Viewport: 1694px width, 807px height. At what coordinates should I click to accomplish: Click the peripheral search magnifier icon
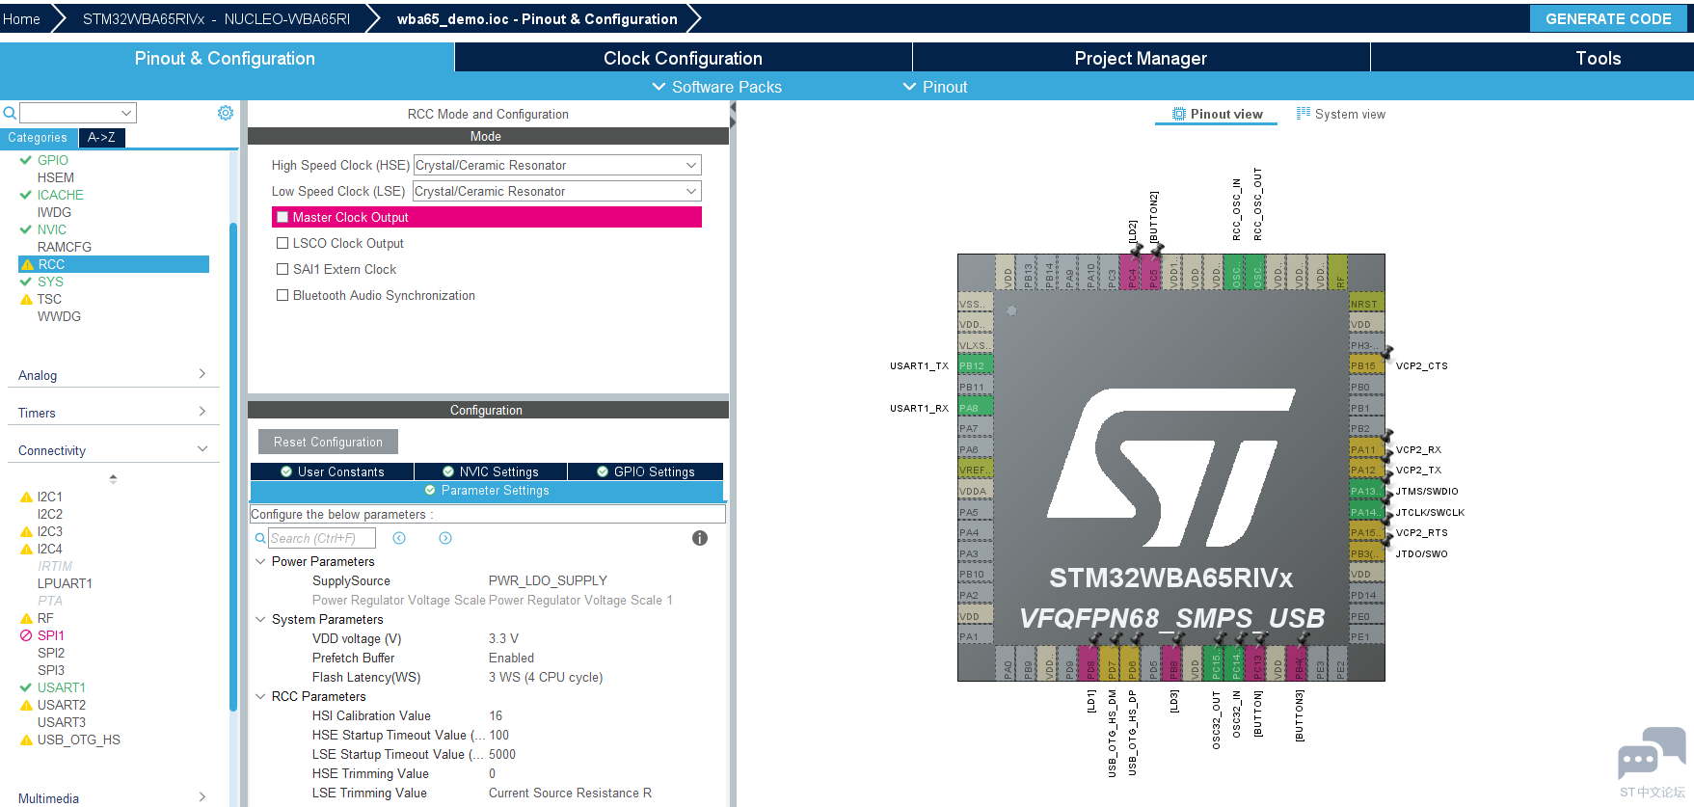[x=10, y=113]
